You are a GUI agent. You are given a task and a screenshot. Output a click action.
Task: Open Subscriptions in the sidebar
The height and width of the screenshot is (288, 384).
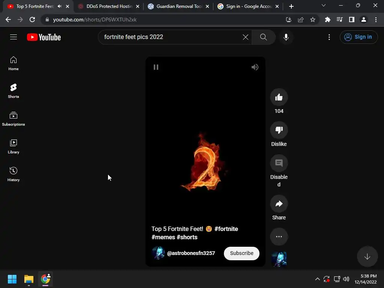[13, 119]
